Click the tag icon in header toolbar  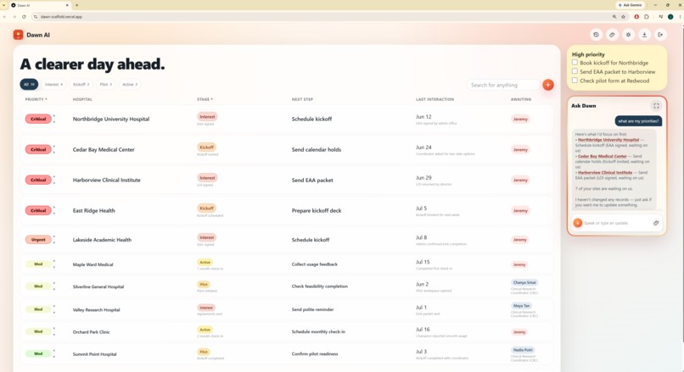coord(612,35)
